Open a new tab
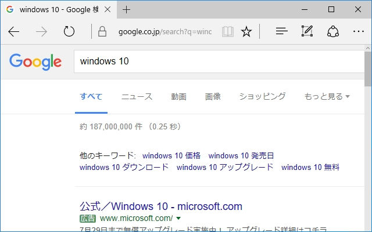Viewport: 372px width, 232px height. click(126, 10)
